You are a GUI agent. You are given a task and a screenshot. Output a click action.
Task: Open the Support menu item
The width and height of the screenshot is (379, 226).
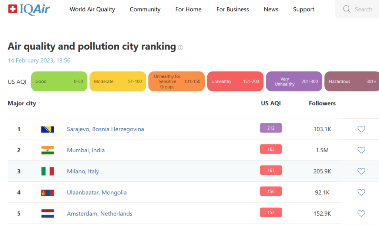tap(303, 9)
